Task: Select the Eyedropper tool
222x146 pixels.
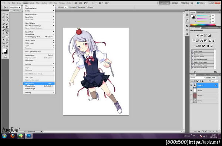Action: pos(7,20)
